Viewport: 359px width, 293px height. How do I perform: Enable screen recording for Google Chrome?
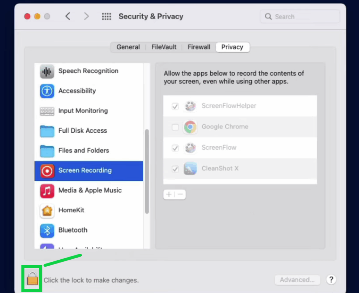pos(175,127)
